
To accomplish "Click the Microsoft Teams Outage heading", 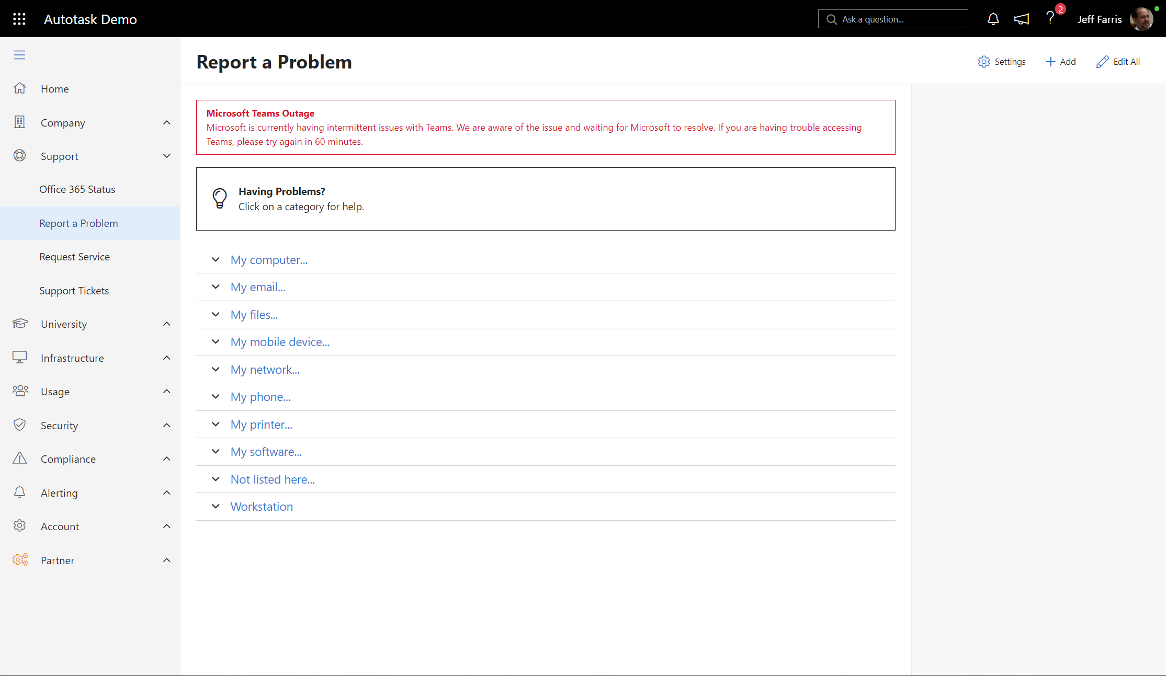I will pyautogui.click(x=261, y=113).
